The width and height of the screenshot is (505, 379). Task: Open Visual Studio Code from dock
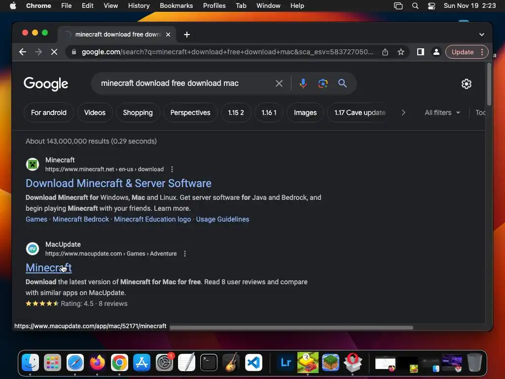[253, 362]
